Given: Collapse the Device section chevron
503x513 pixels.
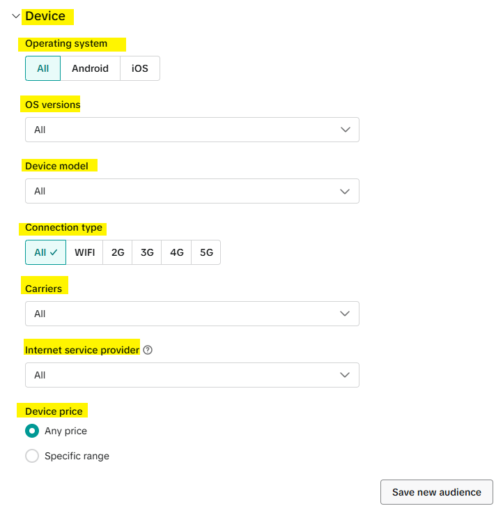Looking at the screenshot, I should click(16, 16).
